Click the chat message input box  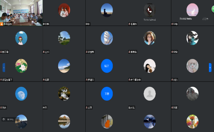(11, 119)
